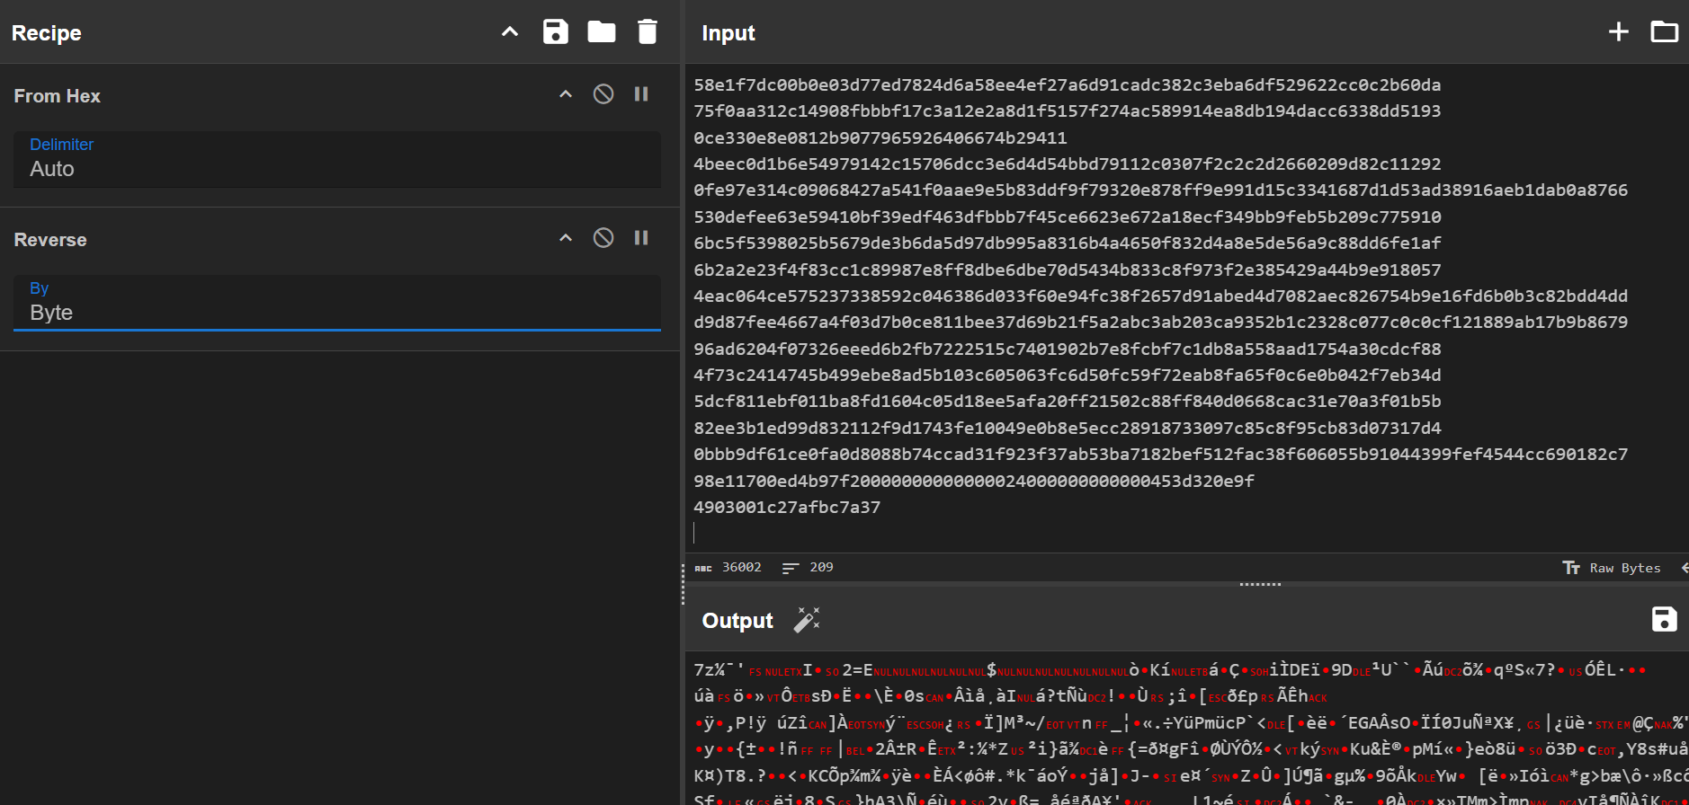Image resolution: width=1689 pixels, height=805 pixels.
Task: Collapse the From Hex operation arguments
Action: 566,94
